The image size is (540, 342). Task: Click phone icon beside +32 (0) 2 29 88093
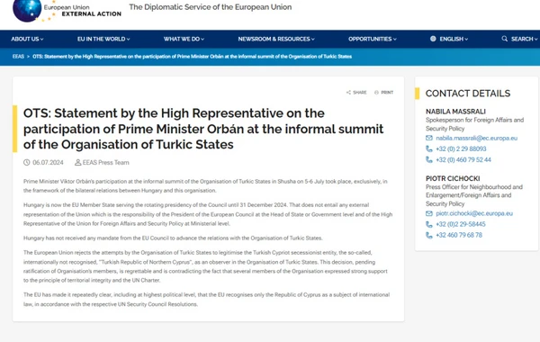(428, 148)
